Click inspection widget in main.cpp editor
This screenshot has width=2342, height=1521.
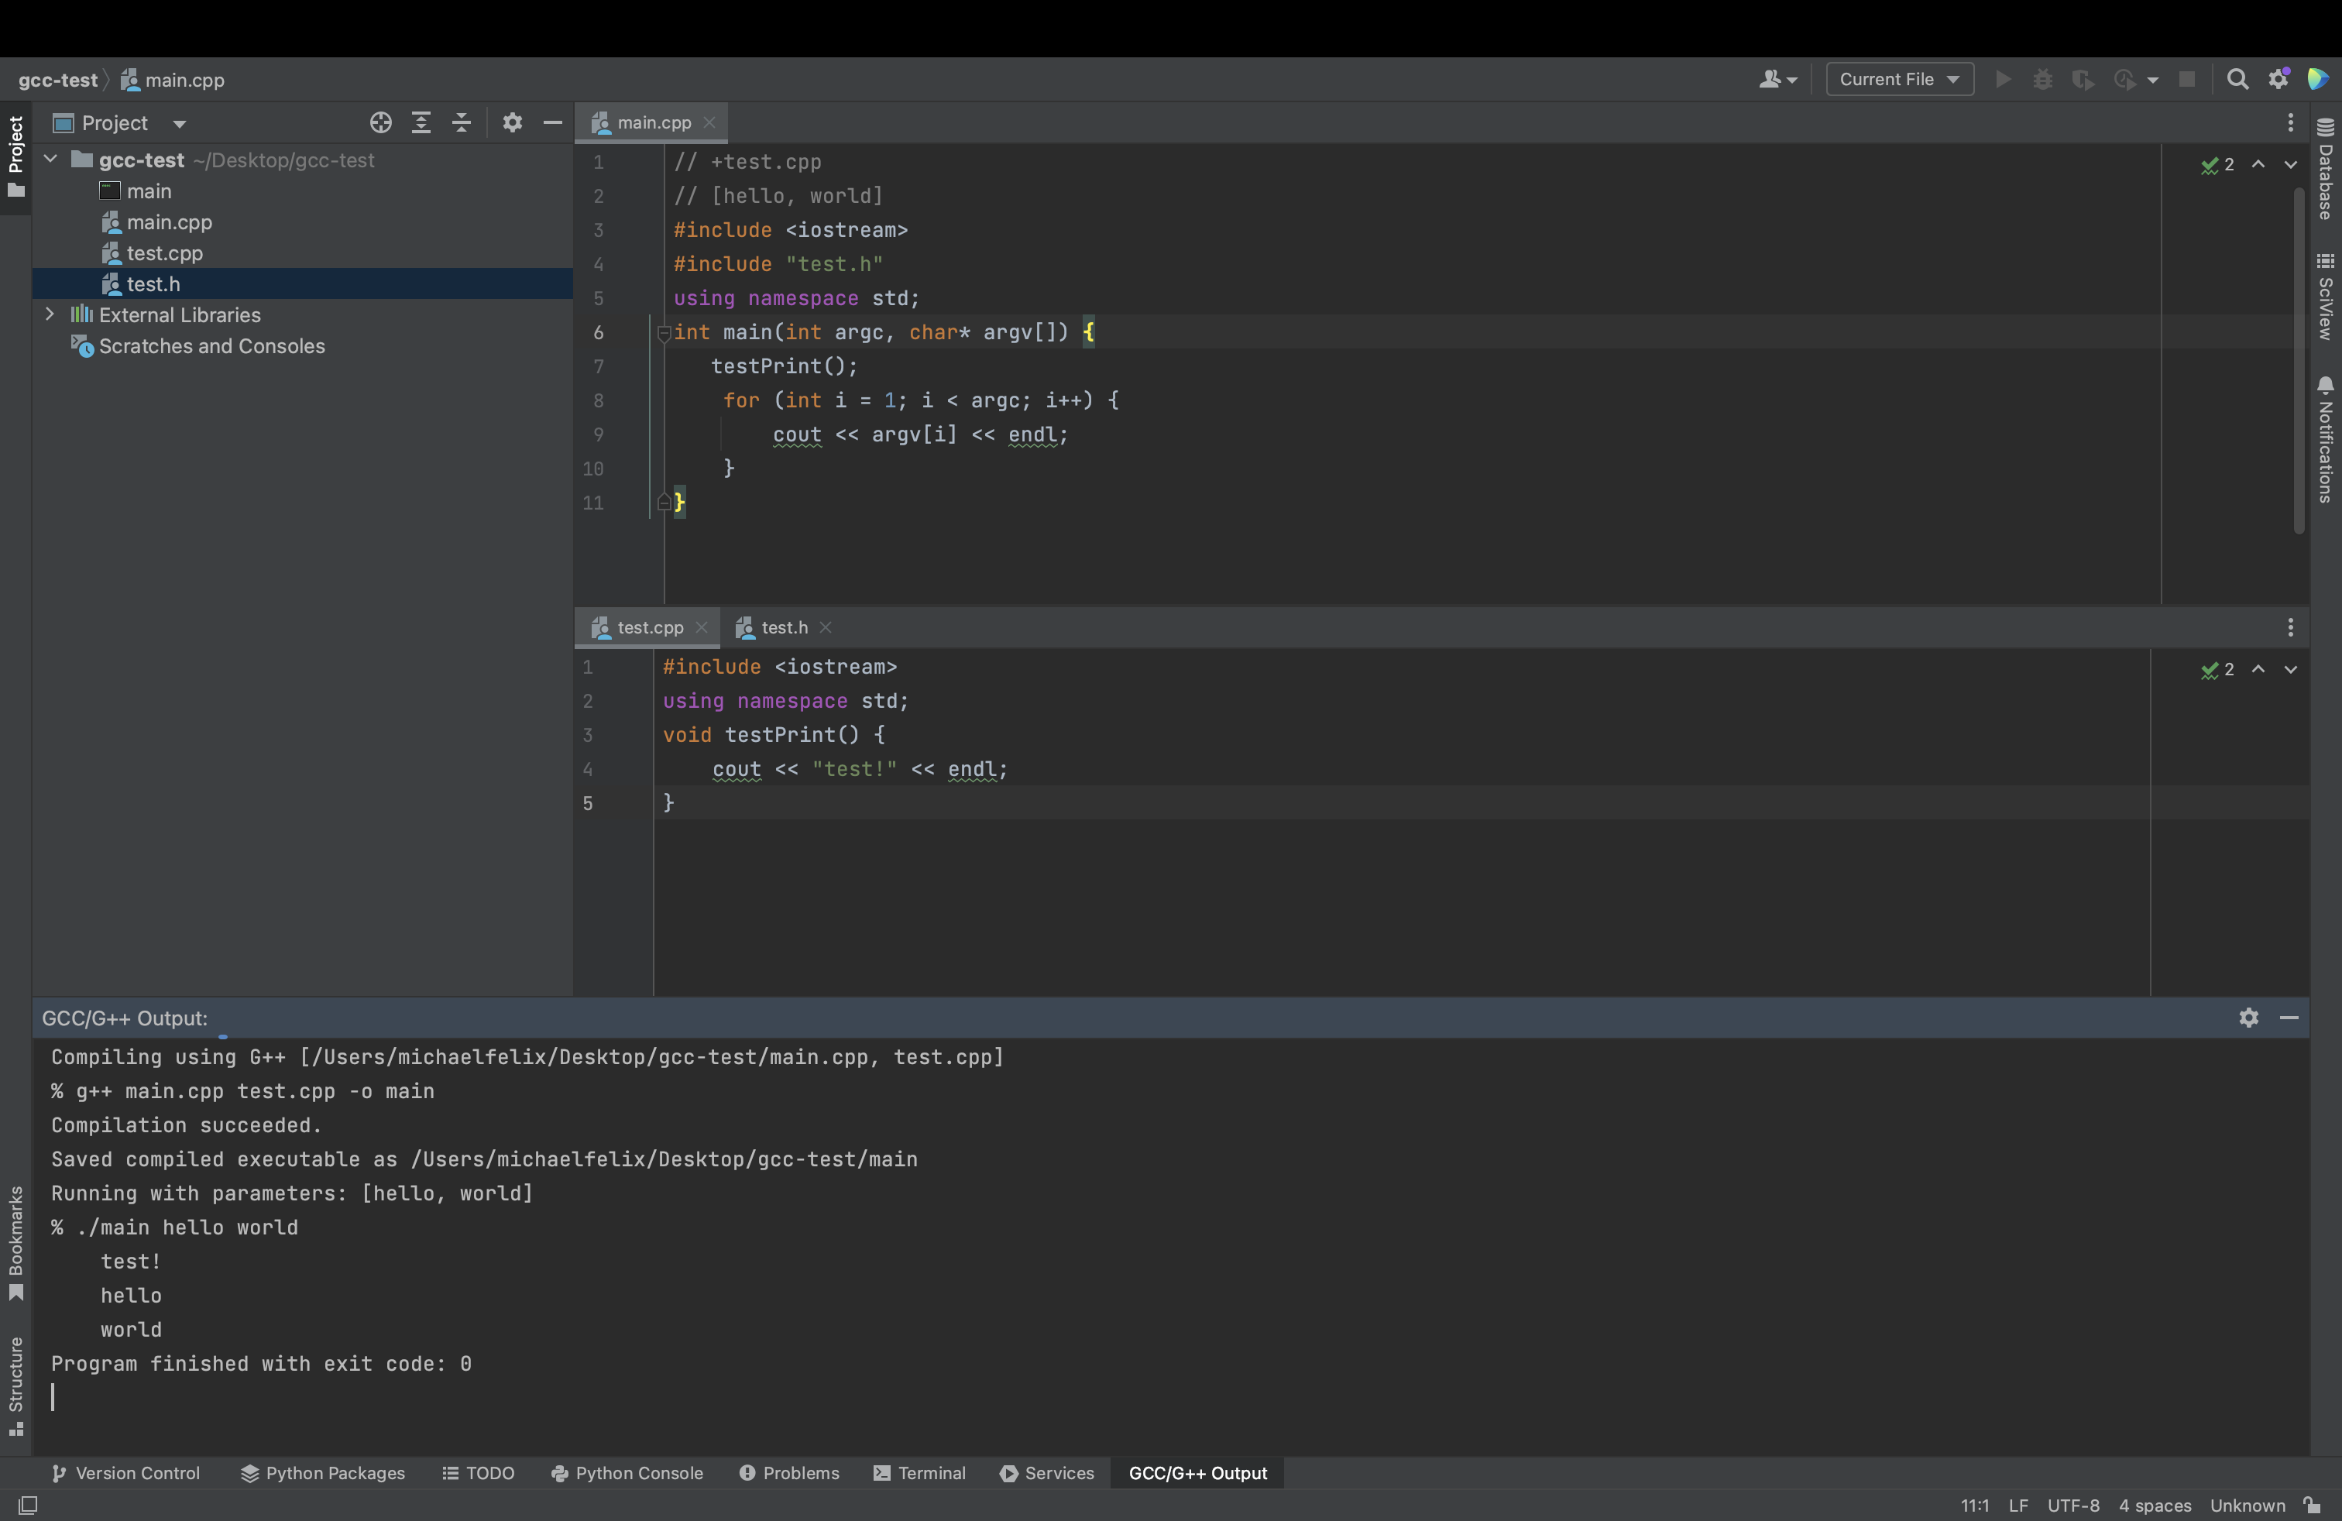point(2218,164)
